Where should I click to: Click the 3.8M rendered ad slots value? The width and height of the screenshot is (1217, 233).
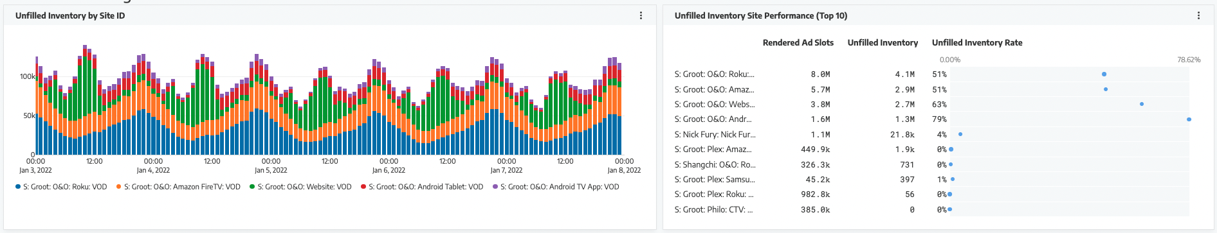point(820,105)
